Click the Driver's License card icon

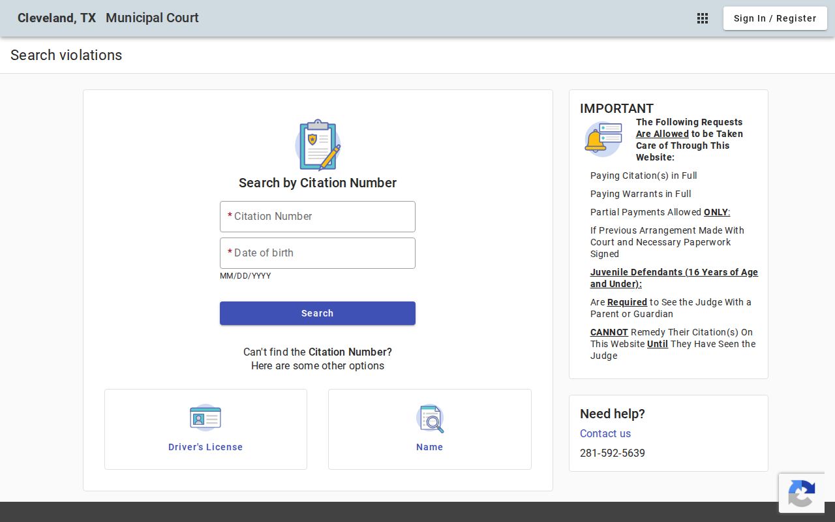(x=205, y=418)
